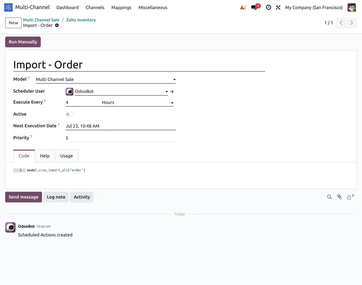The width and height of the screenshot is (362, 285).
Task: Open the debug tools wrench icon
Action: [x=278, y=8]
